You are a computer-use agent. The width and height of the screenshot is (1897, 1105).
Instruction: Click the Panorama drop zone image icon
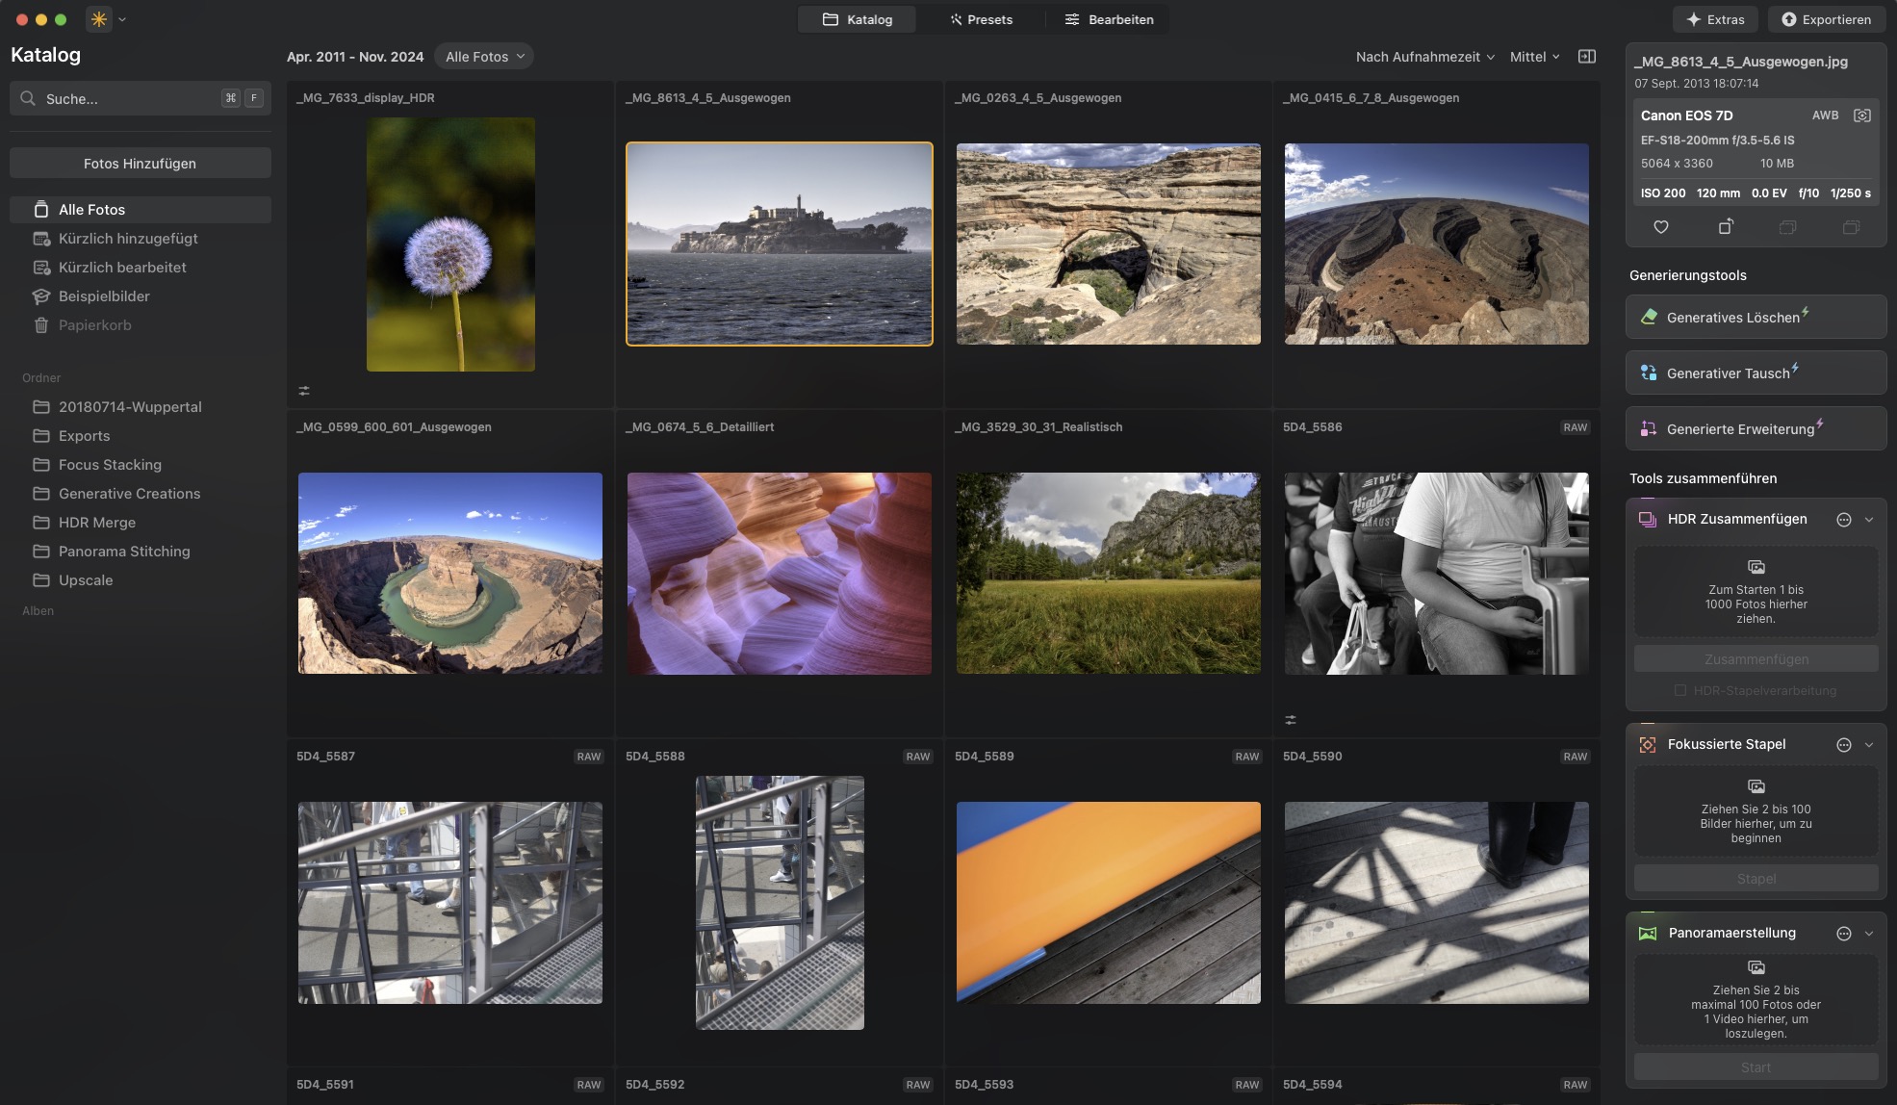[x=1756, y=967]
